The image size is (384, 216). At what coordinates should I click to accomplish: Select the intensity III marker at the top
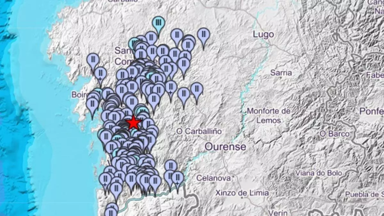coord(158,23)
